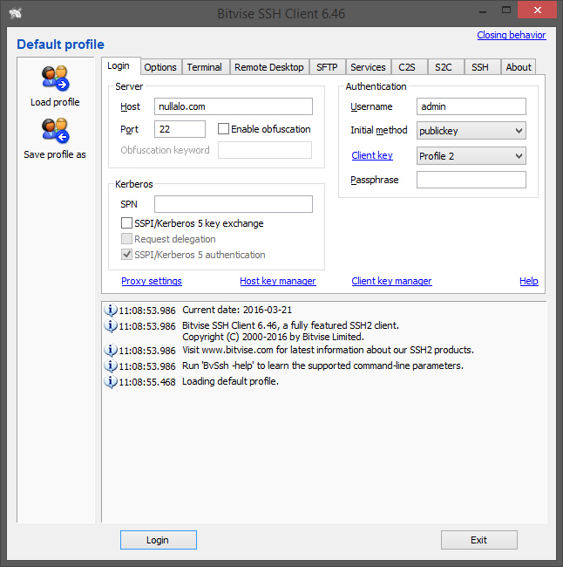Click the Load profile icon

tap(55, 79)
